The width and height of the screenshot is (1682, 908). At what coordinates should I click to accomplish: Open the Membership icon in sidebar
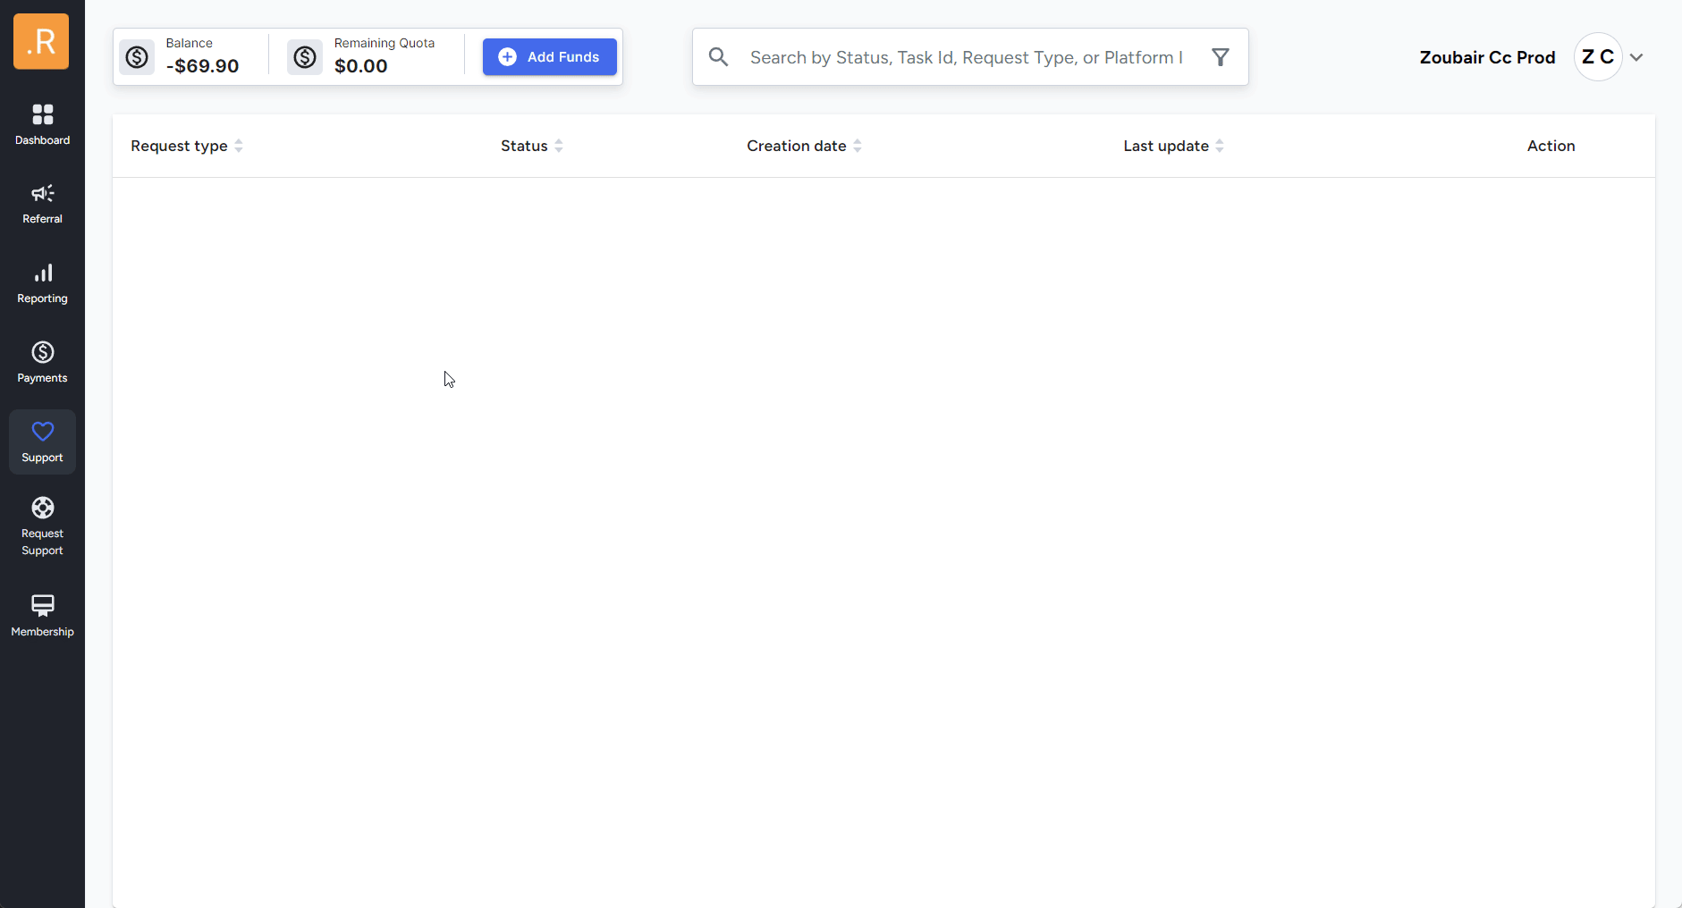pyautogui.click(x=42, y=605)
